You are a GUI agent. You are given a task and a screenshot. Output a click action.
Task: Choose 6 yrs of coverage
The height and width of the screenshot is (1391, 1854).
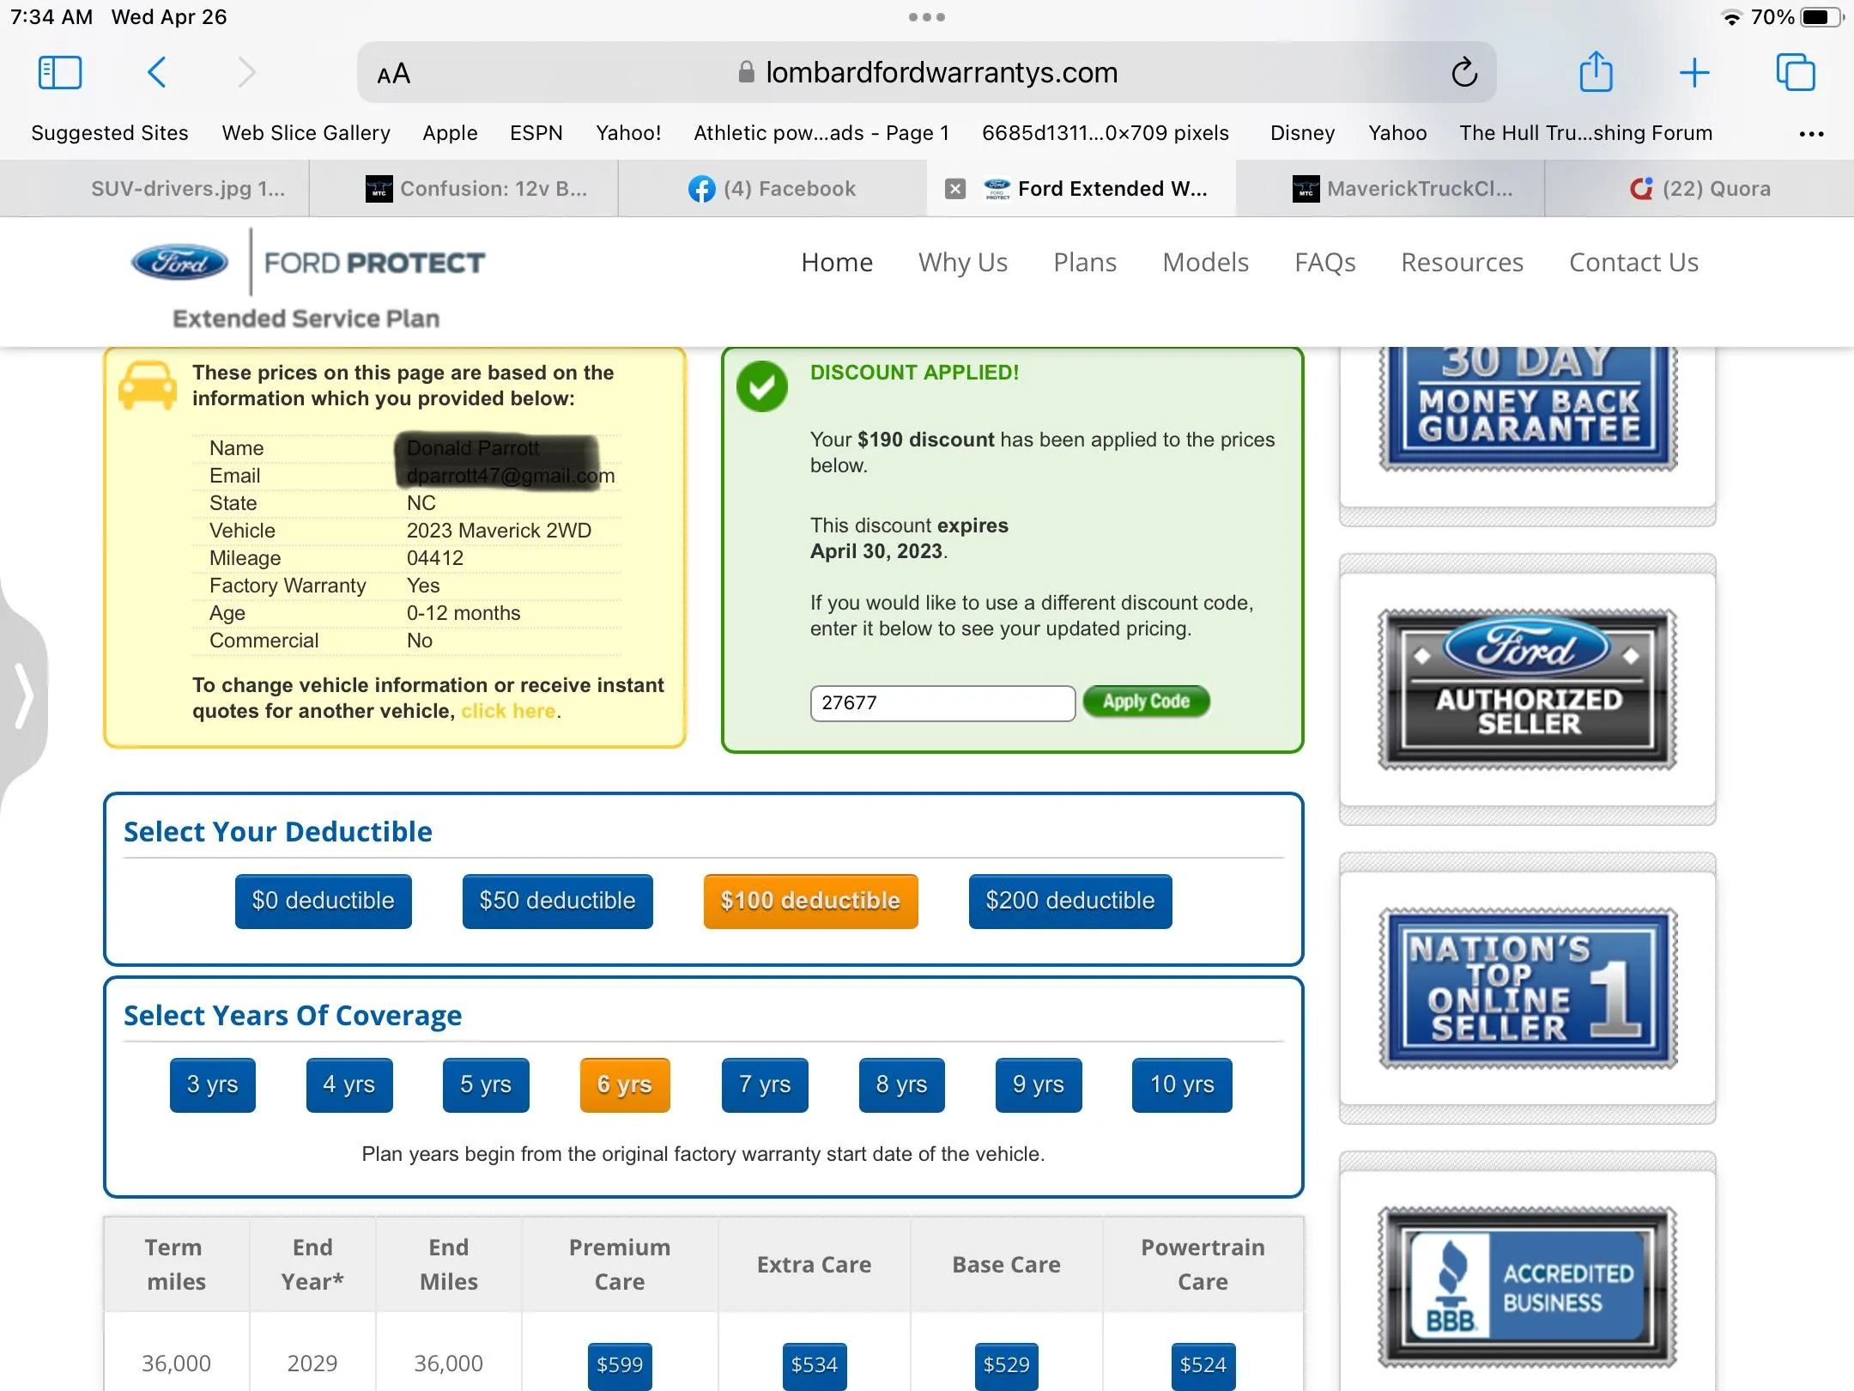click(625, 1084)
